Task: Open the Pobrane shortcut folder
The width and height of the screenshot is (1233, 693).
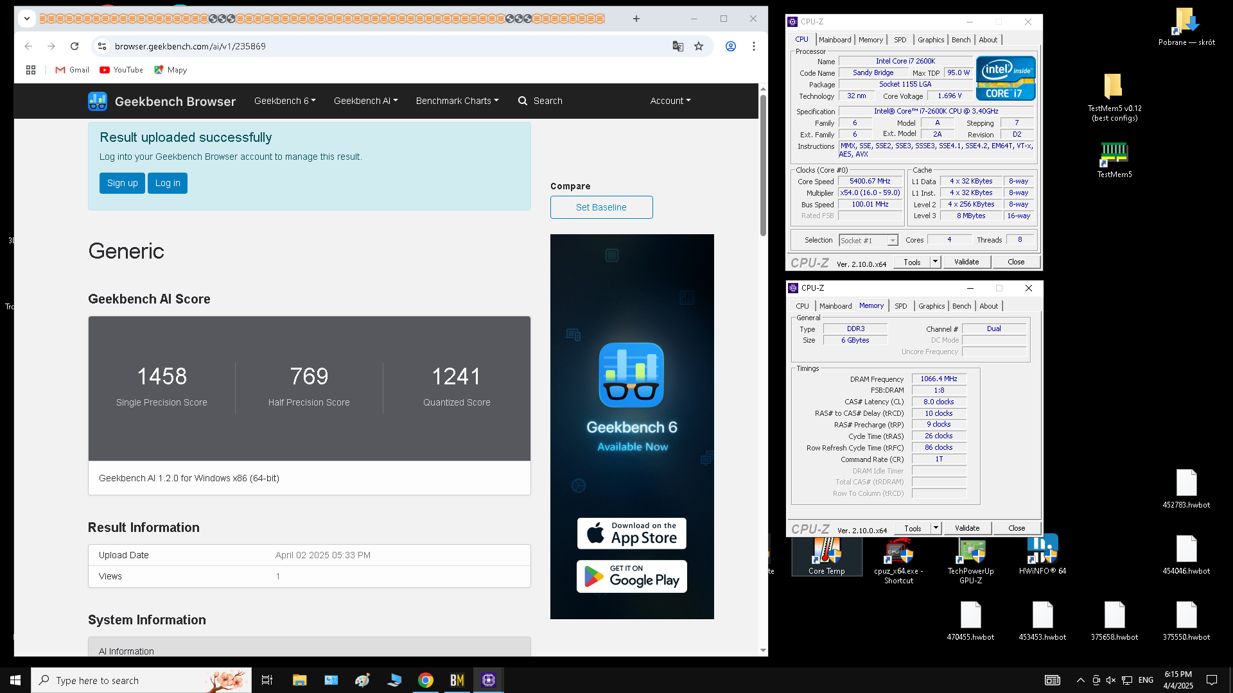Action: 1186,27
